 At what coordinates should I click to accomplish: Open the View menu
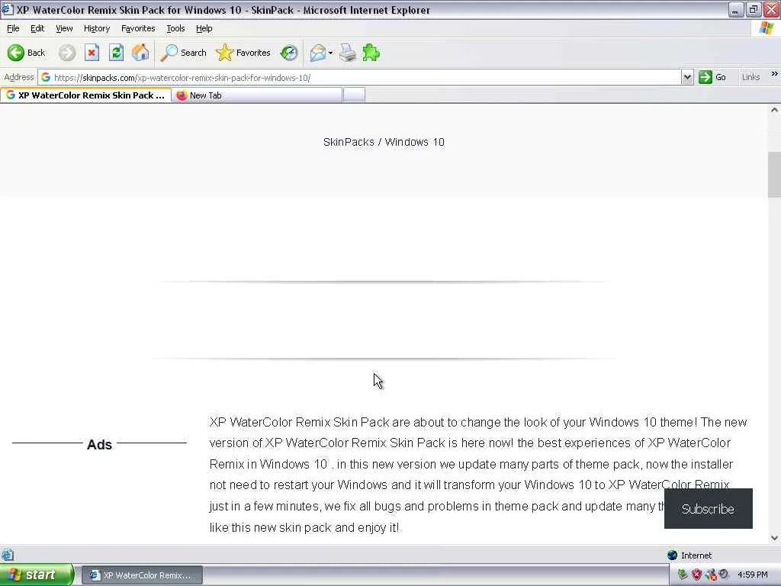point(64,28)
